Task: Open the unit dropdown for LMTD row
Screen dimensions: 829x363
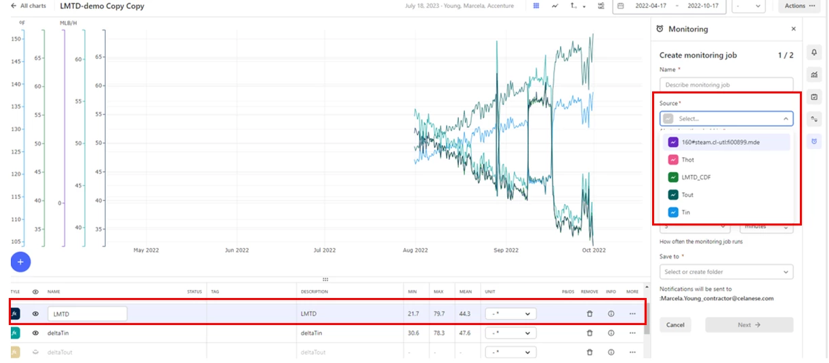Action: tap(510, 314)
